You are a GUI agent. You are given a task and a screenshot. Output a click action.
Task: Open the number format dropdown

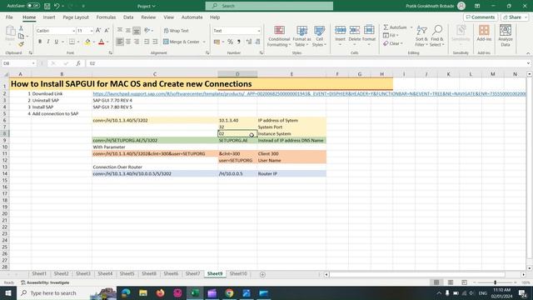(259, 31)
